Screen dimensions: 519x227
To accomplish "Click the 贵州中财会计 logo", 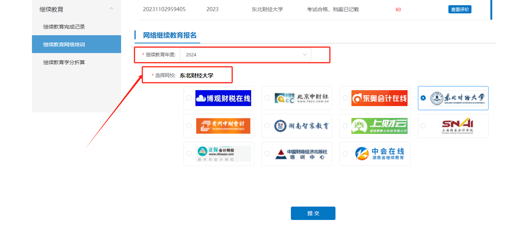I will 223,126.
